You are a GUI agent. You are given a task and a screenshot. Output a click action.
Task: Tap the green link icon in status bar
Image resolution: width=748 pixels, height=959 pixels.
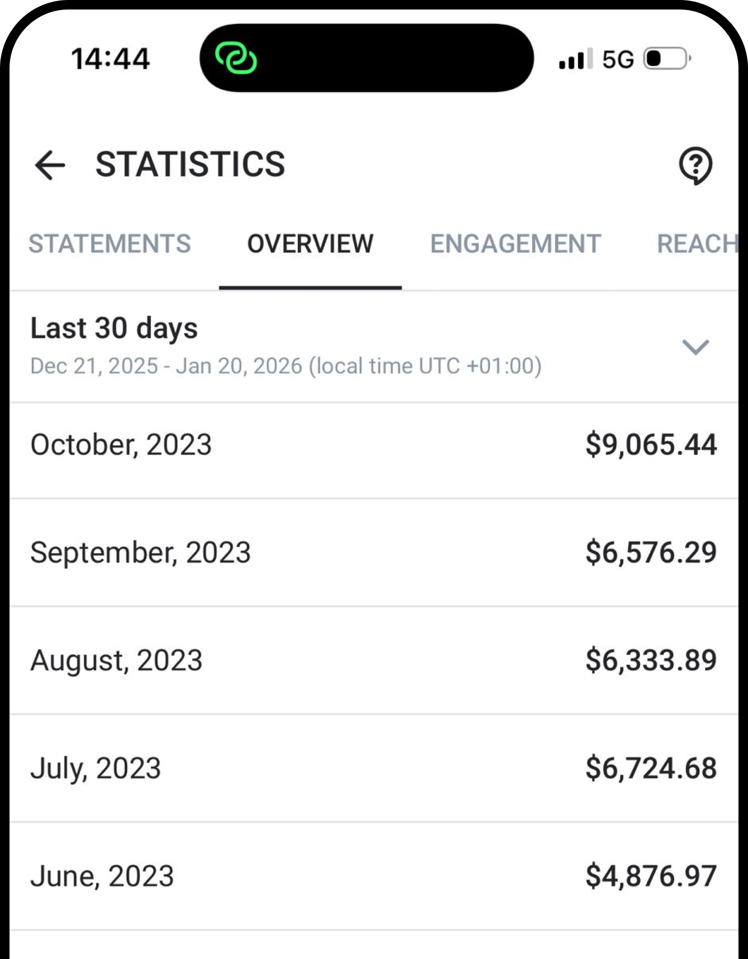click(236, 59)
